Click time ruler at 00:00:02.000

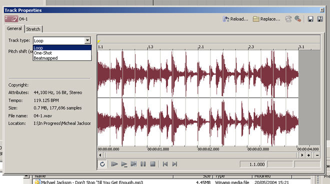(x=208, y=149)
